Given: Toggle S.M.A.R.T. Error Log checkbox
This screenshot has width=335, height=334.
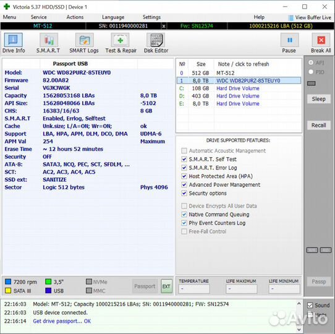Looking at the screenshot, I should 184,168.
